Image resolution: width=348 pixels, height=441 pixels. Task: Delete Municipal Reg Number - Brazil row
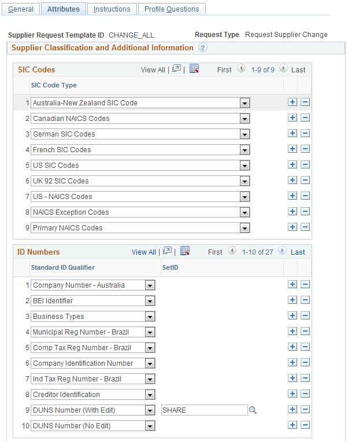pos(305,331)
